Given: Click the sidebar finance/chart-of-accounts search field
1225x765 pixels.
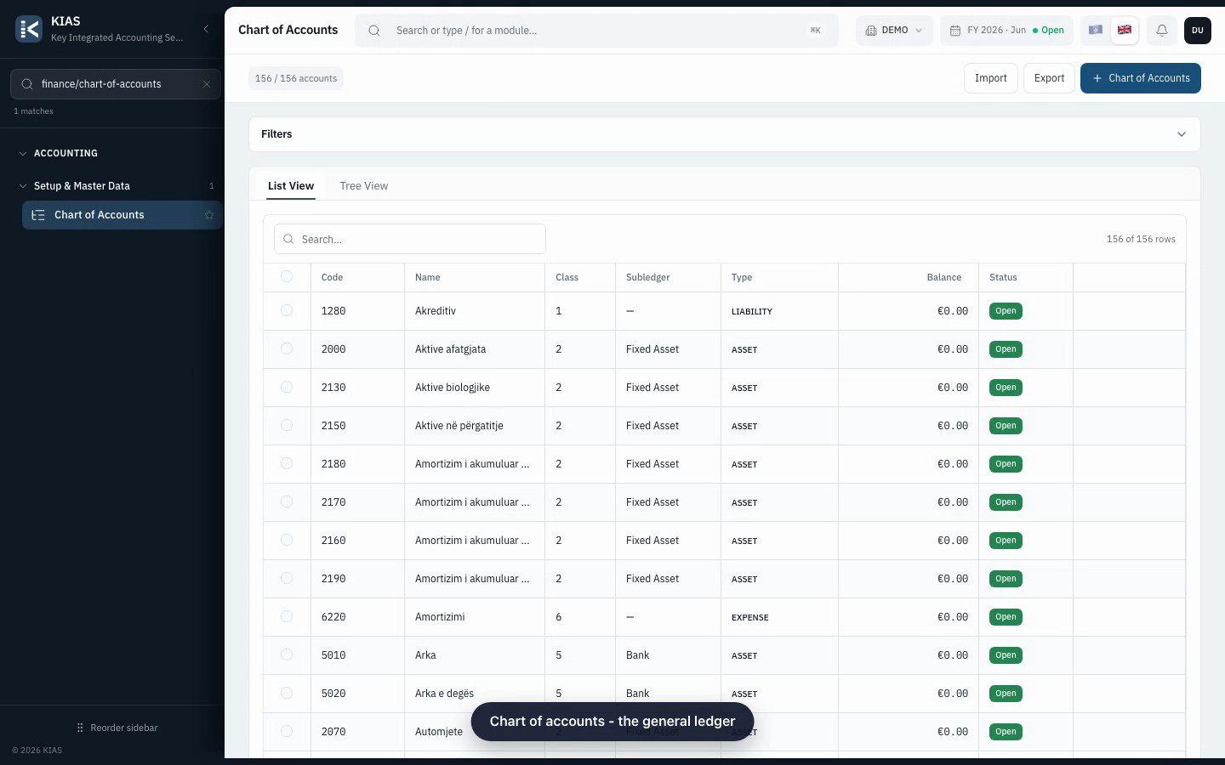Looking at the screenshot, I should (116, 84).
